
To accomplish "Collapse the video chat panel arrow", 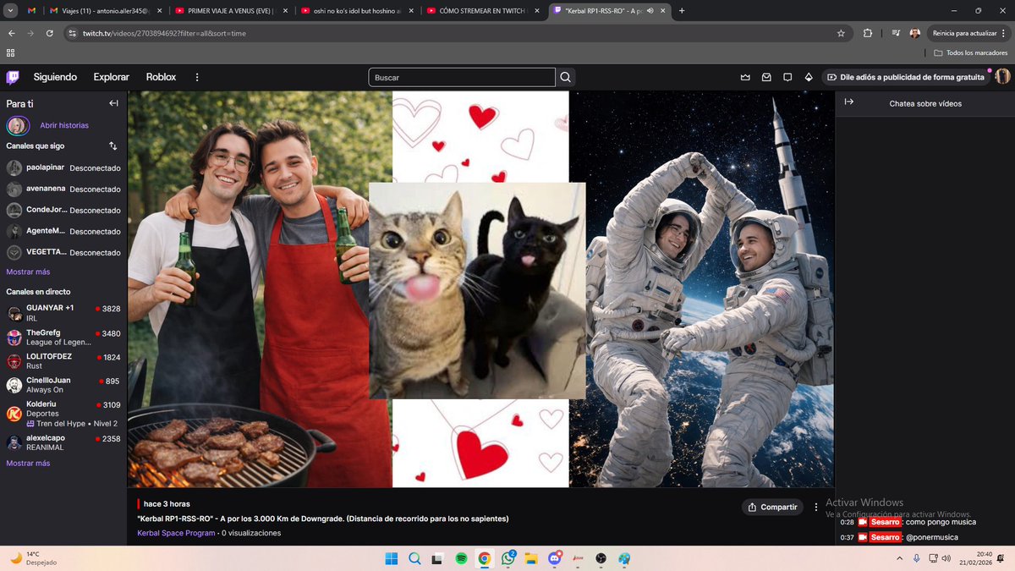I will tap(849, 102).
